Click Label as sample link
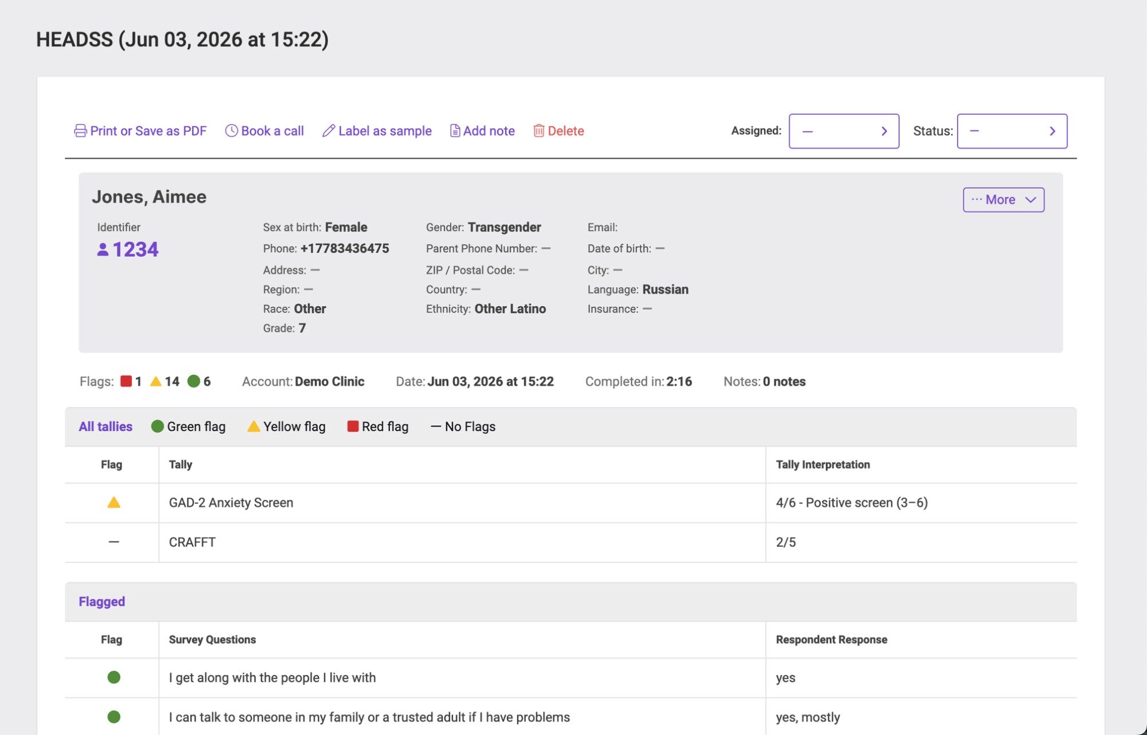 point(377,131)
